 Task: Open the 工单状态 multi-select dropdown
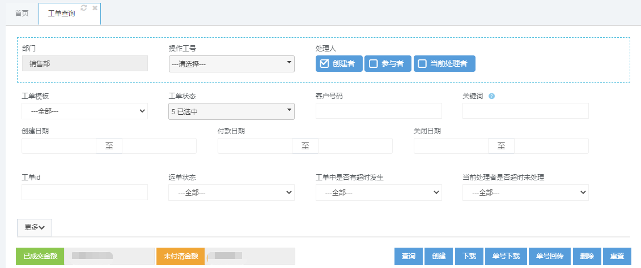[x=231, y=111]
